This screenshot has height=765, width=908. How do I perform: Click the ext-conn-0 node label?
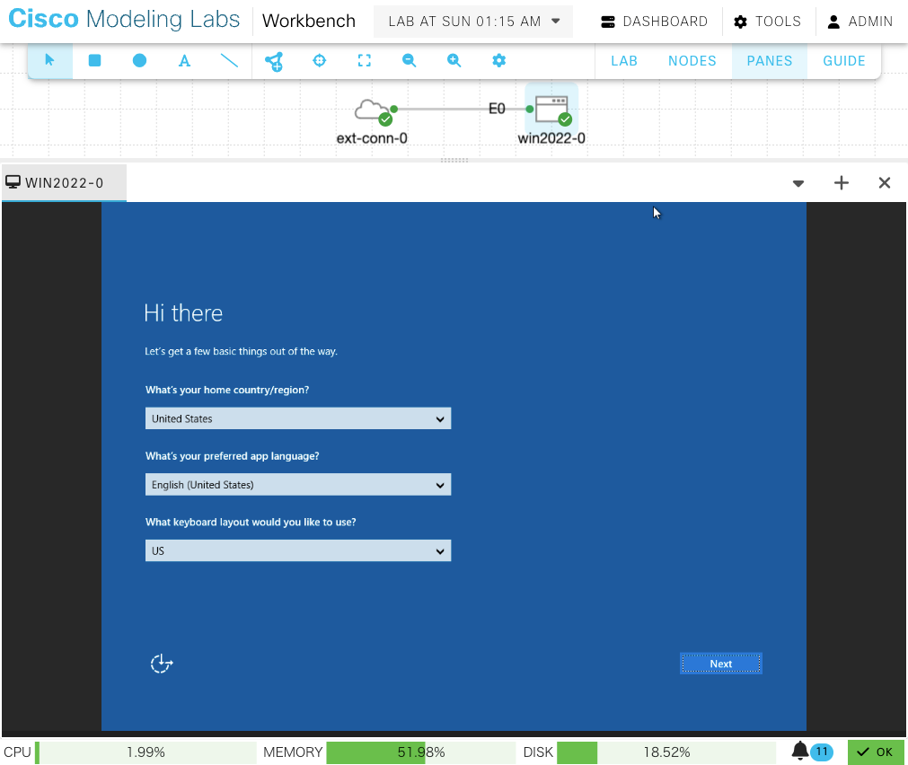[x=372, y=138]
